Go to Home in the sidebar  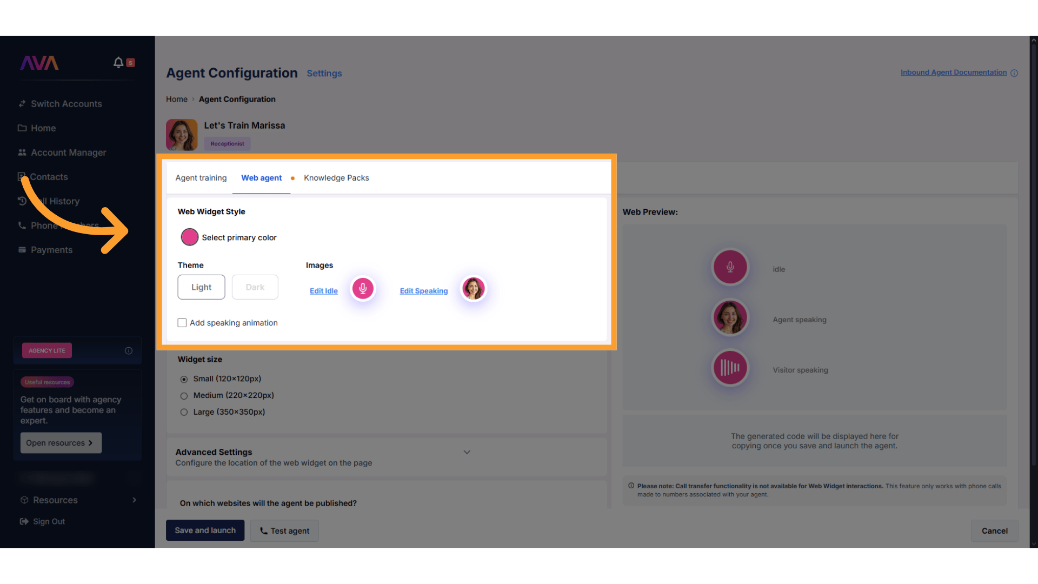point(43,128)
